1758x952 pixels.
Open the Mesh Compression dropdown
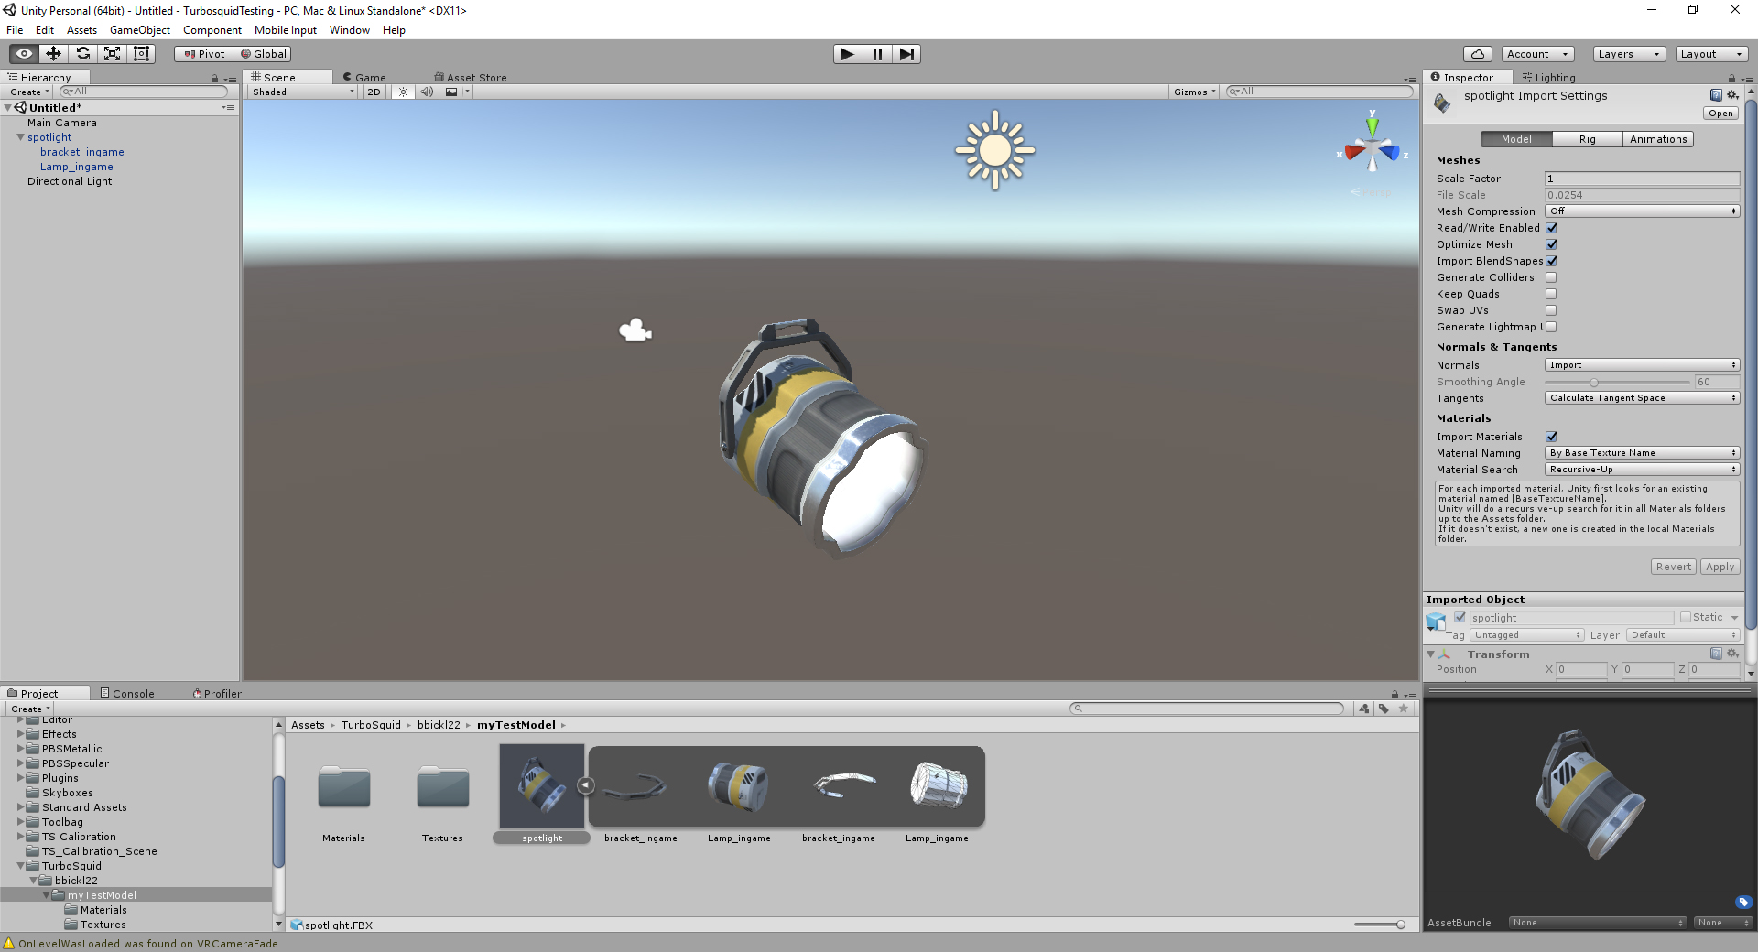[1641, 211]
